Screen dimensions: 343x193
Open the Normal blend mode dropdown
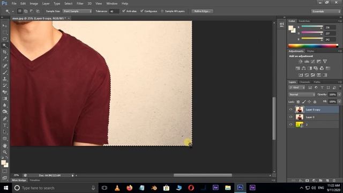302,94
